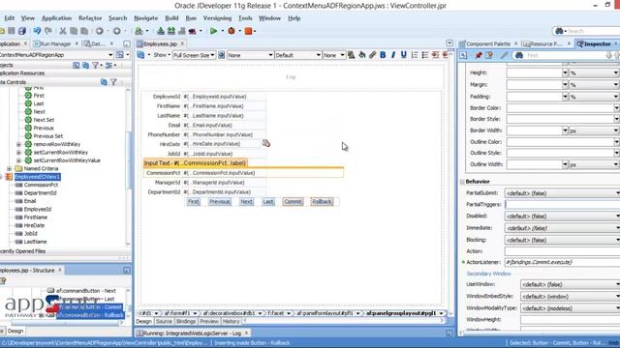620x348 pixels.
Task: Click the af:form#f1 breadcrumb
Action: (x=177, y=313)
